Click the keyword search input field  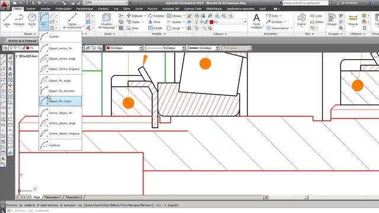pyautogui.click(x=306, y=3)
